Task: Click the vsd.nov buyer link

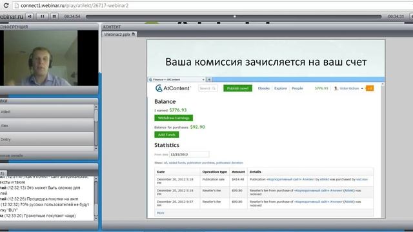Action: click(x=362, y=179)
